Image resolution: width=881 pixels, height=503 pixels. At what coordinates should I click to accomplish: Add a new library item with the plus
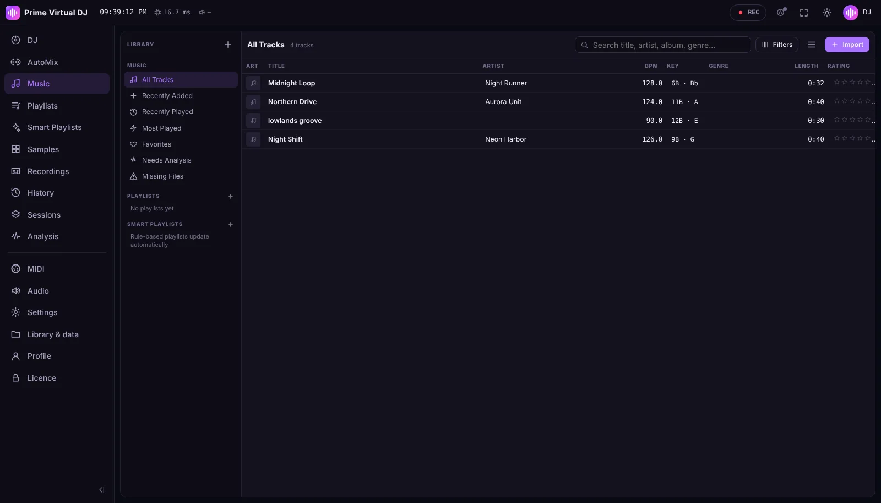click(x=228, y=45)
